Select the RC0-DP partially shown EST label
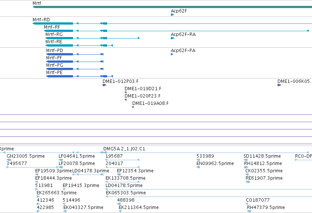 pos(304,156)
